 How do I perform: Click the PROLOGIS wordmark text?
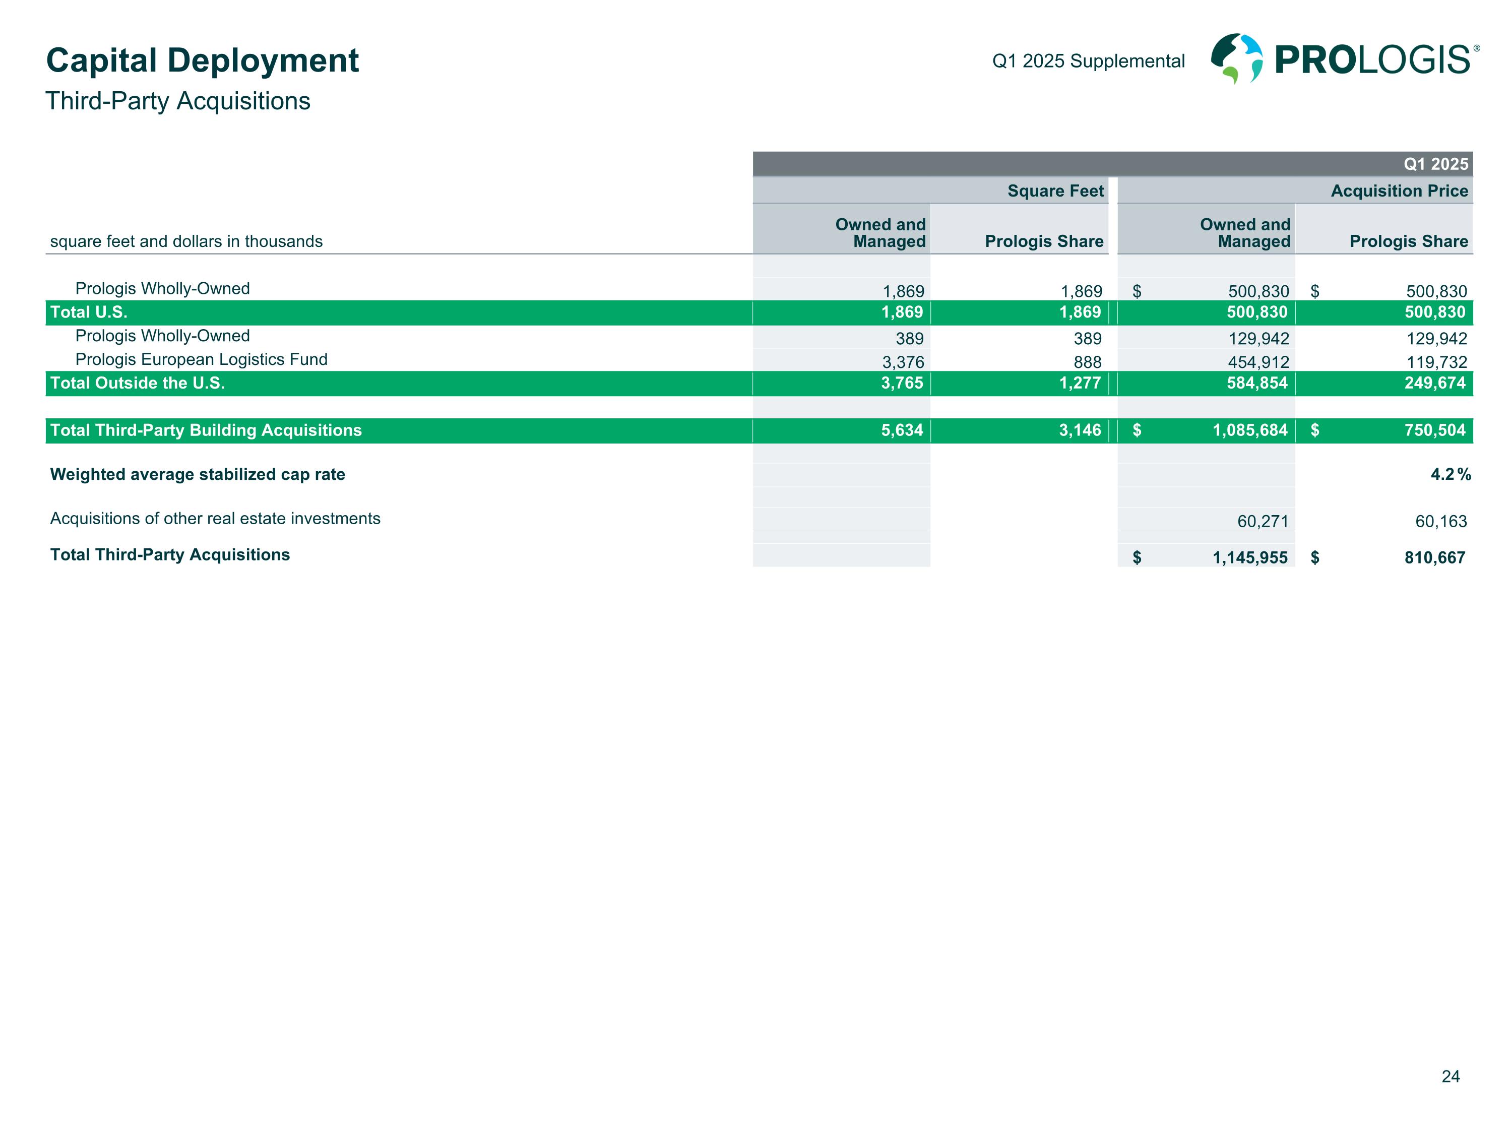pos(1372,60)
